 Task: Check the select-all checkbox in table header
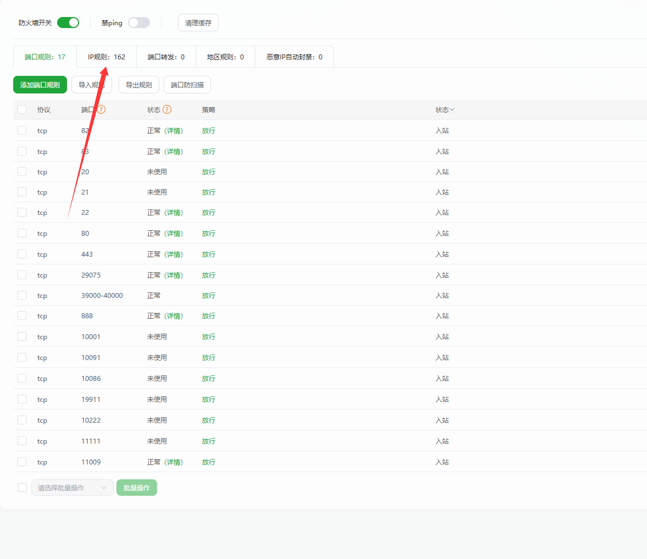(x=22, y=109)
